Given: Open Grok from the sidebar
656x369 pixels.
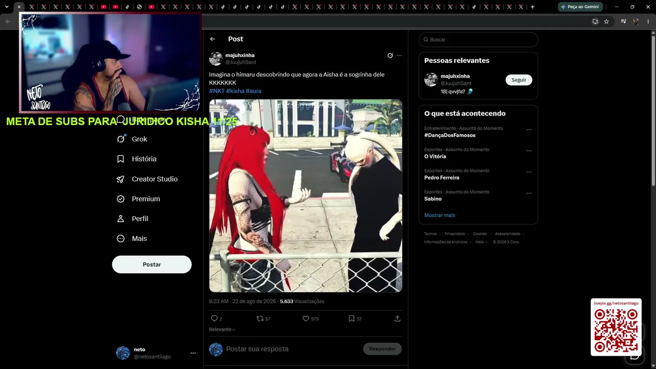Looking at the screenshot, I should click(x=132, y=139).
